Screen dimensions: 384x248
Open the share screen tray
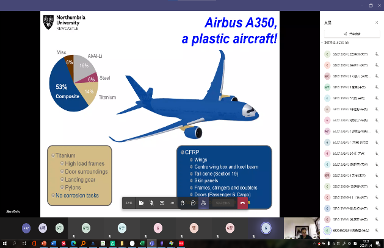[x=162, y=203]
